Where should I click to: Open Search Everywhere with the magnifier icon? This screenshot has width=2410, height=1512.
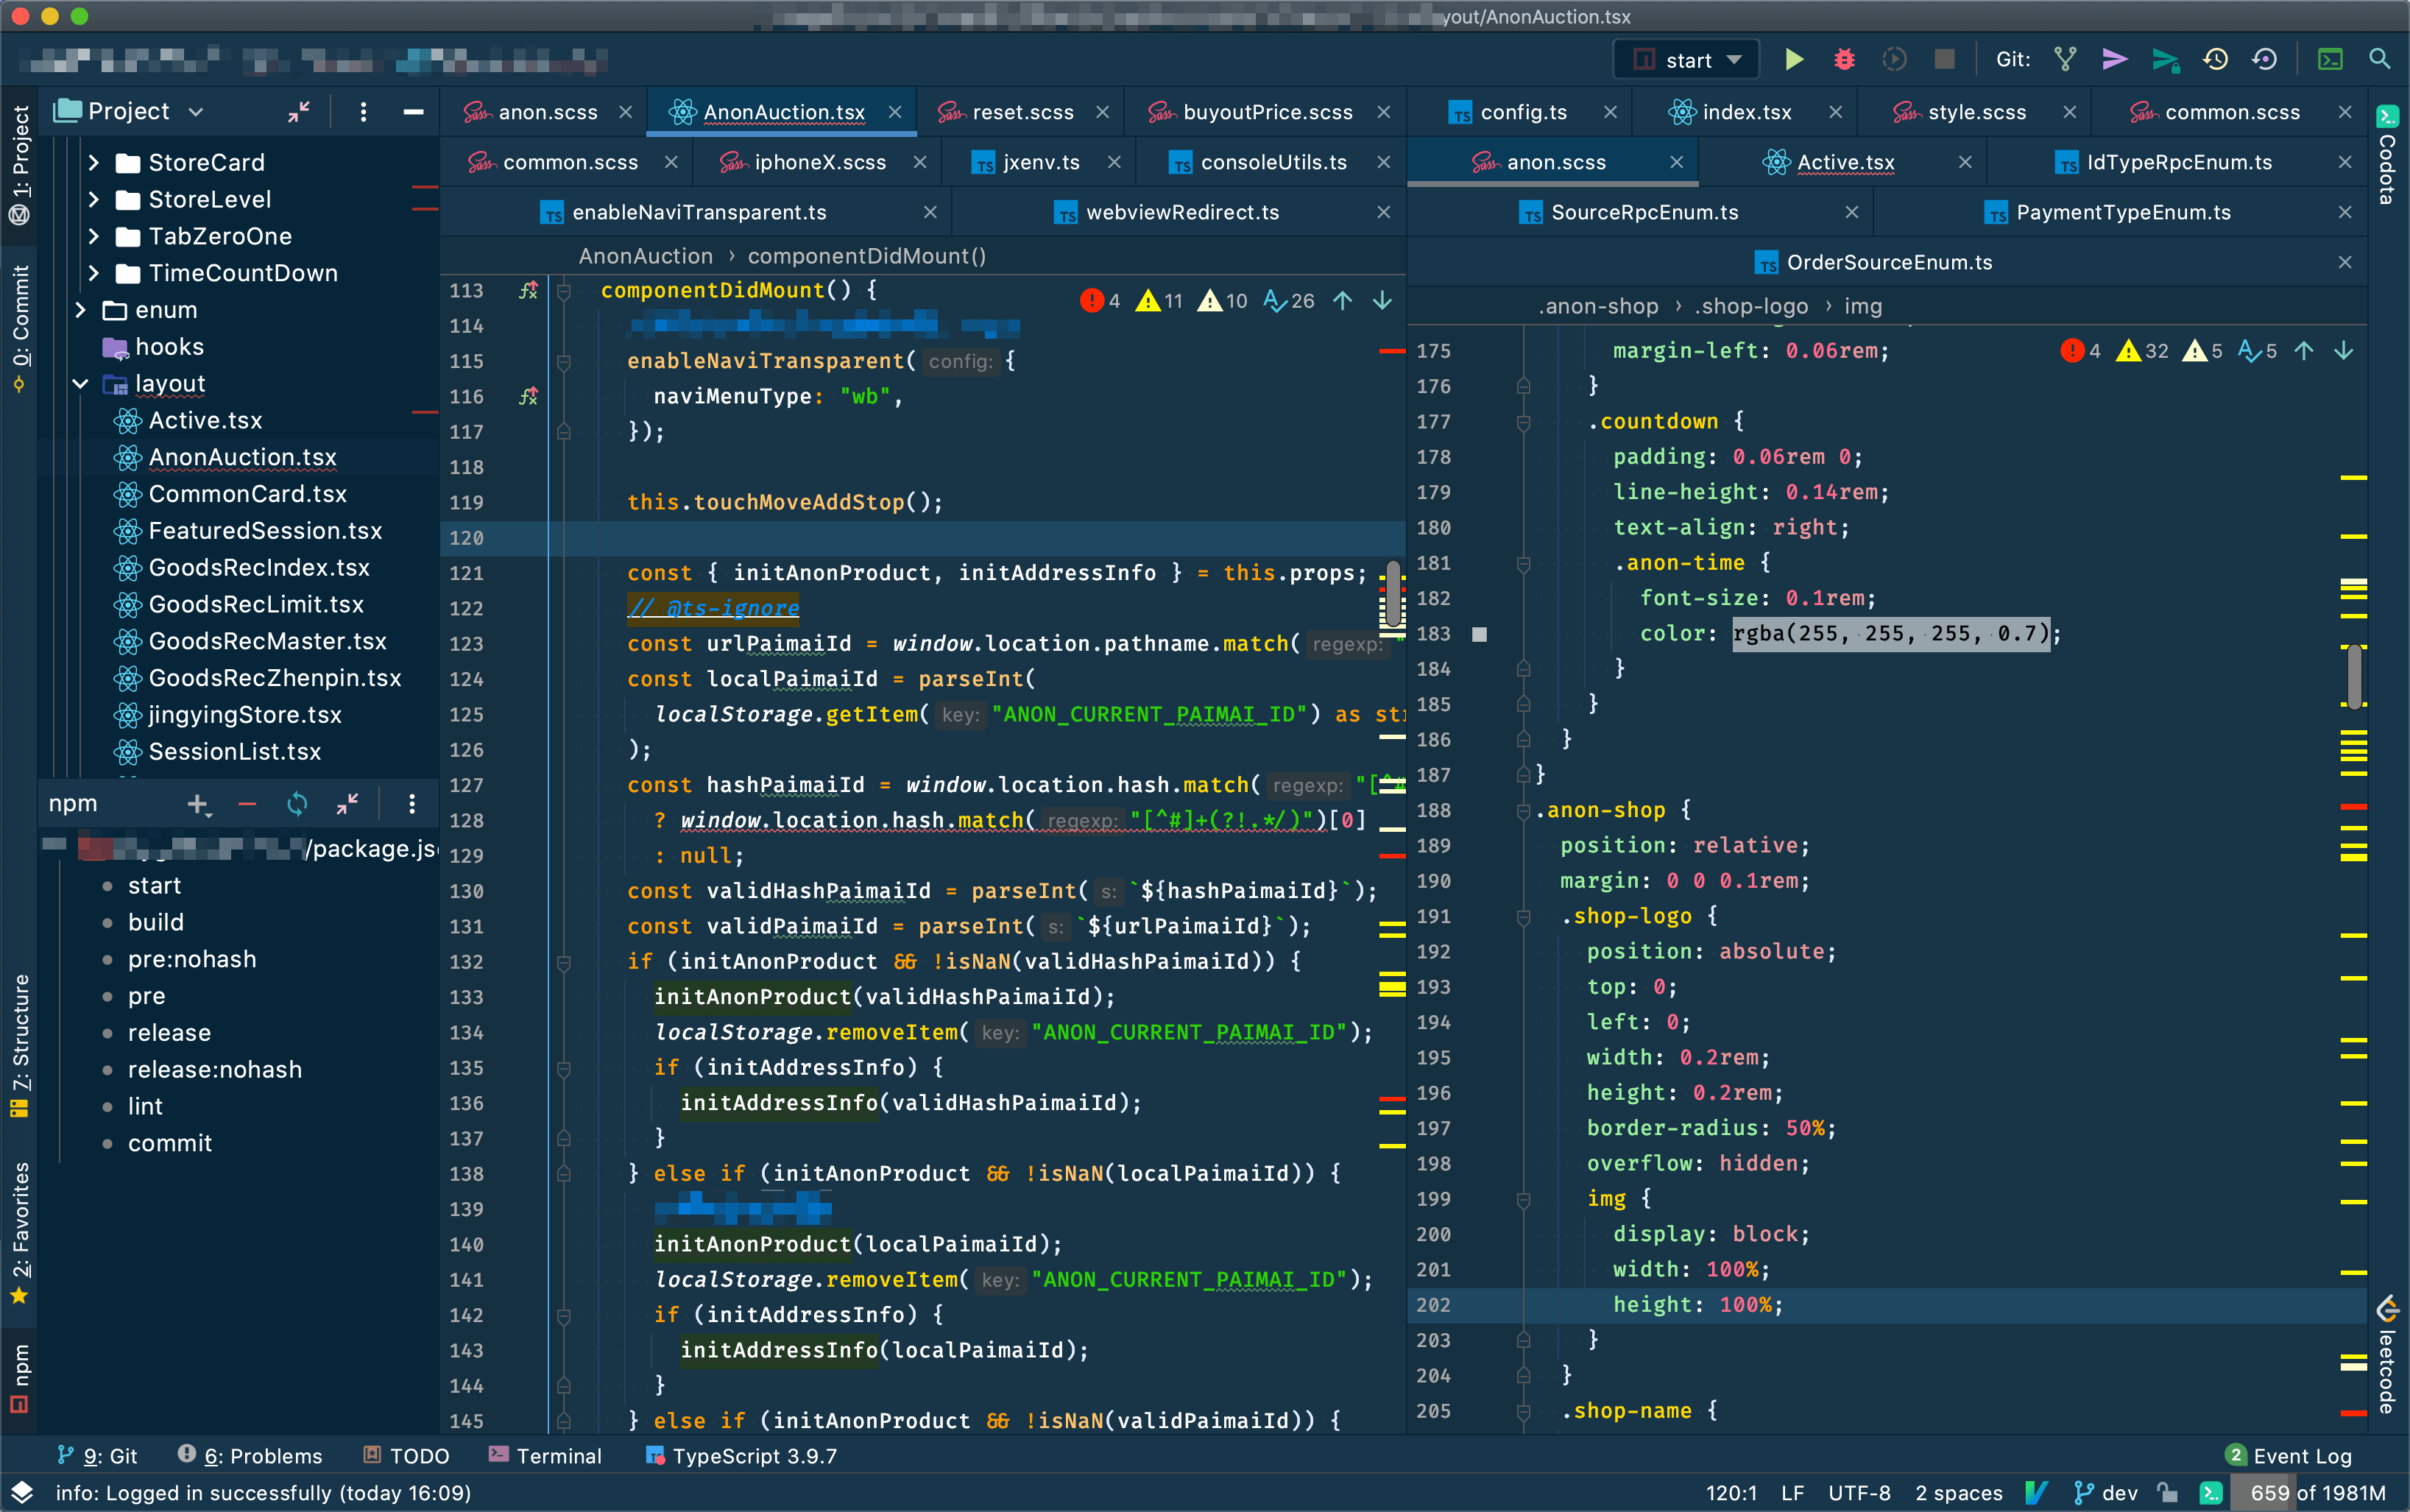[2380, 59]
